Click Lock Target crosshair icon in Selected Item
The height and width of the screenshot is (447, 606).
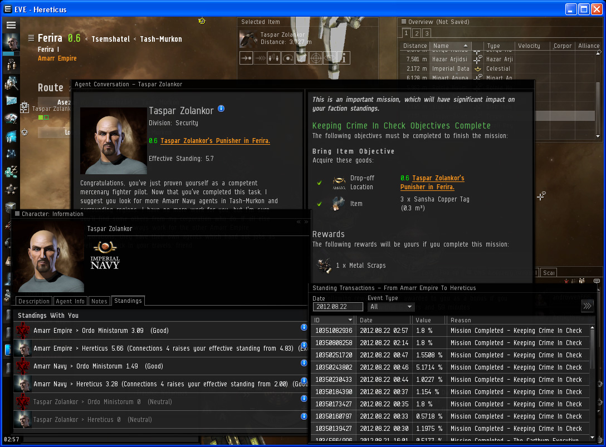316,58
